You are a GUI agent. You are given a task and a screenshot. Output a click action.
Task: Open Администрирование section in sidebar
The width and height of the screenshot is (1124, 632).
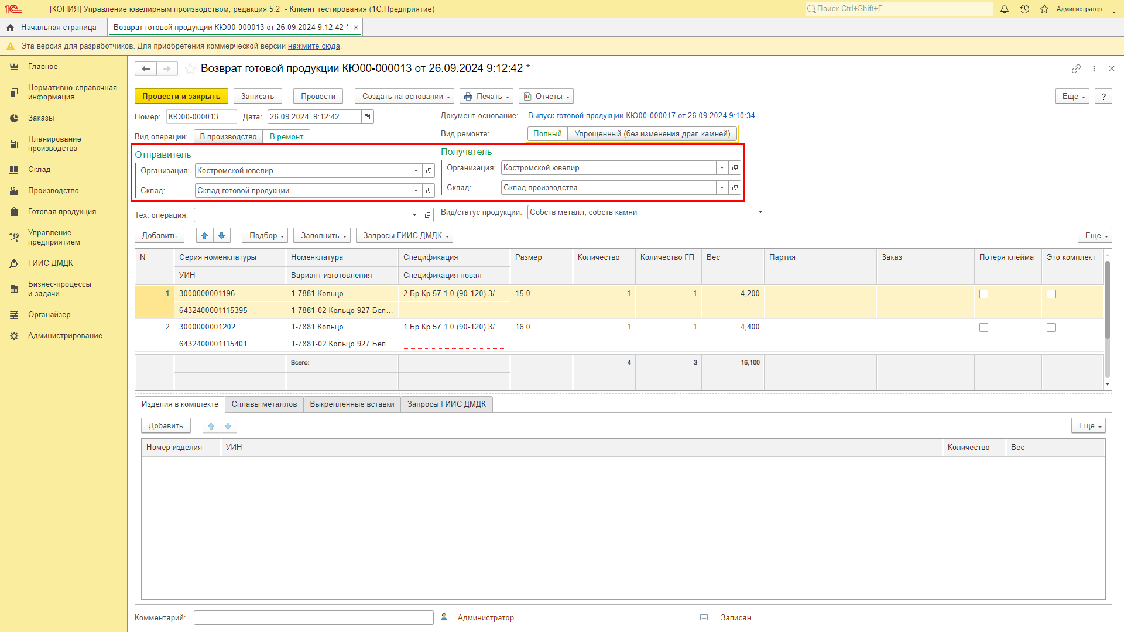tap(65, 336)
